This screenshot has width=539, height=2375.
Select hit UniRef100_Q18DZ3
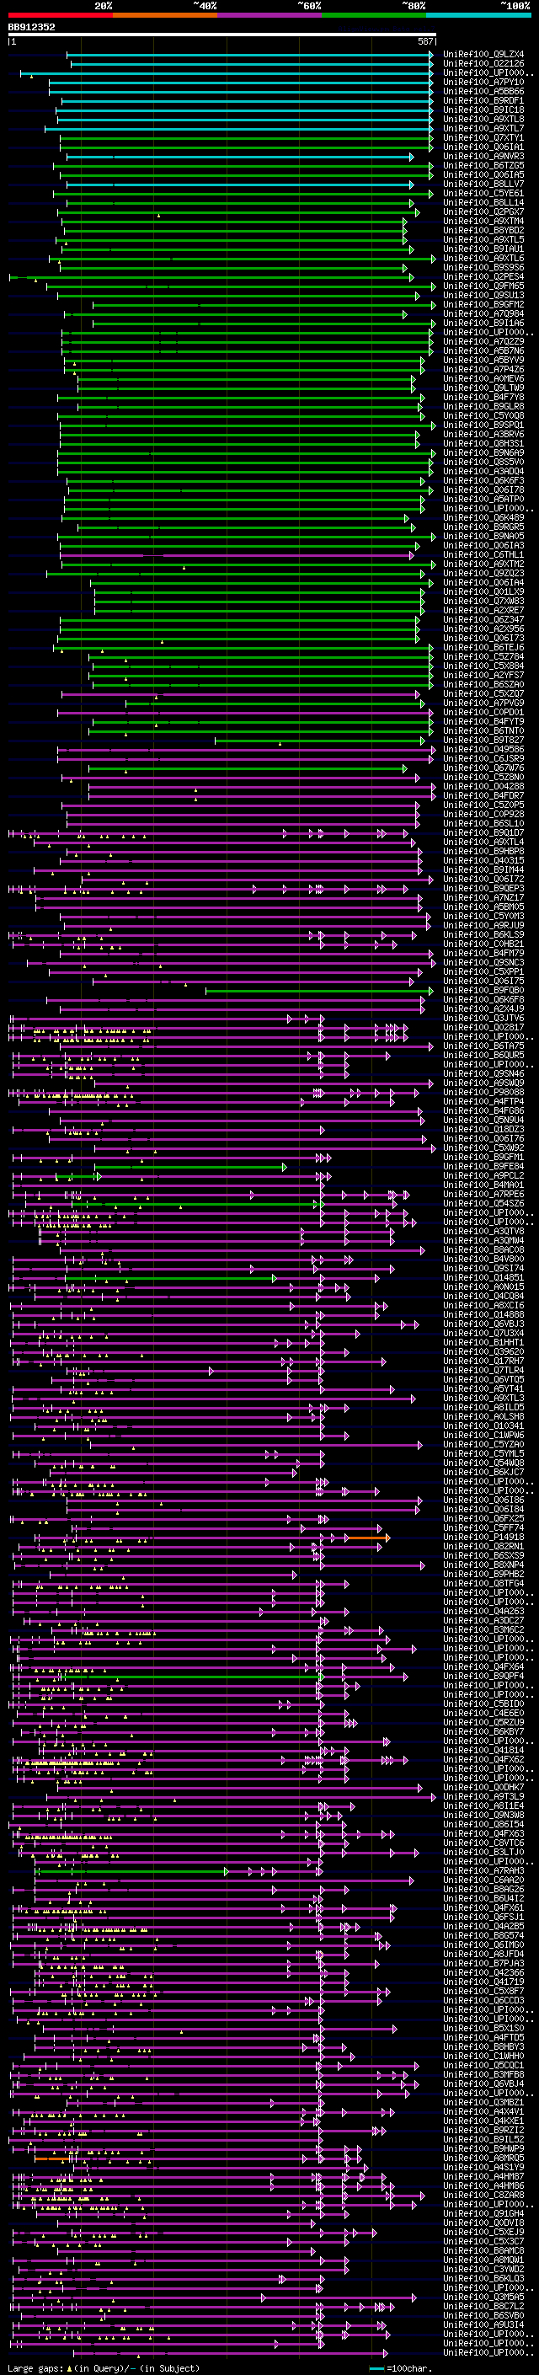pos(483,1130)
